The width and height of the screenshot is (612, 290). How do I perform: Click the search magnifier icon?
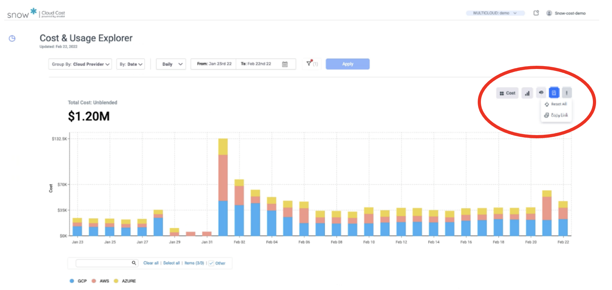click(134, 263)
